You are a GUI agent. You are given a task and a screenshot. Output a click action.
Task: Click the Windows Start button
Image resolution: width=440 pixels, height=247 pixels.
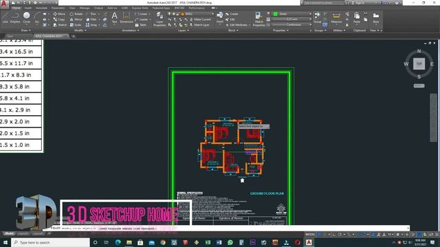click(5, 242)
